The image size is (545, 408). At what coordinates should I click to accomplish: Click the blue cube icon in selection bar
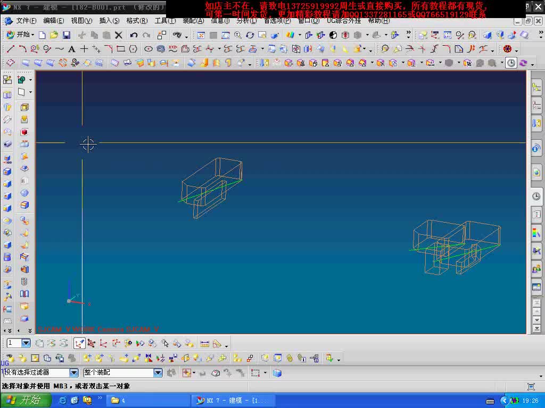click(x=277, y=373)
